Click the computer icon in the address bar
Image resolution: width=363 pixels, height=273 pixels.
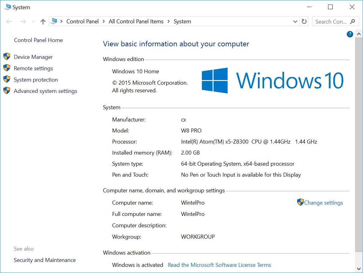pos(54,21)
